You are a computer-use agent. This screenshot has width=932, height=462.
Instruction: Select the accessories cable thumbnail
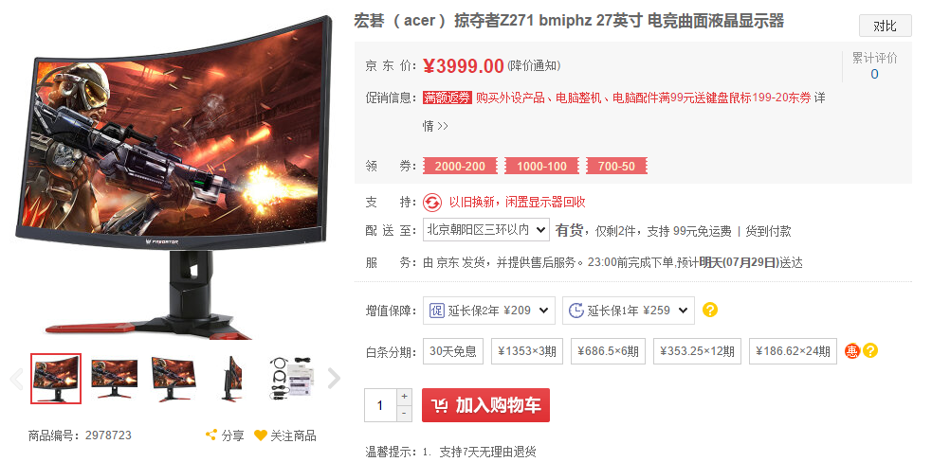(x=292, y=379)
